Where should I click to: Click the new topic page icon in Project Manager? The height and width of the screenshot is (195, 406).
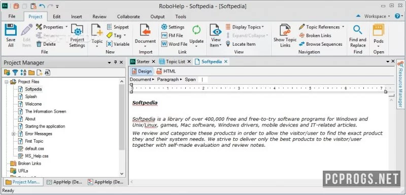pyautogui.click(x=40, y=73)
